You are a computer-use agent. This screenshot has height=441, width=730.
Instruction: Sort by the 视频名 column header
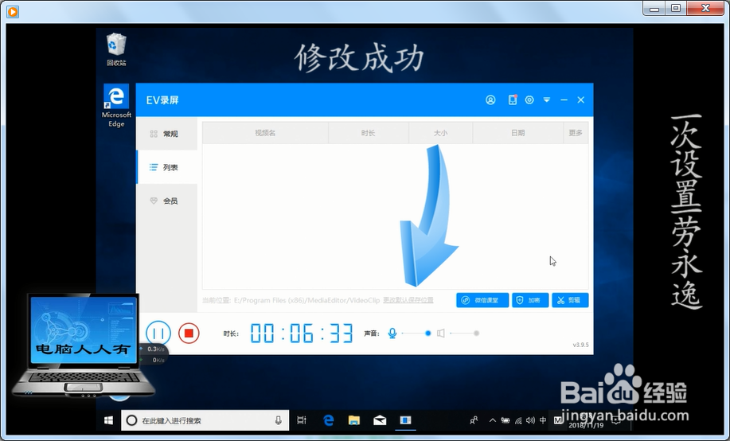(x=265, y=133)
